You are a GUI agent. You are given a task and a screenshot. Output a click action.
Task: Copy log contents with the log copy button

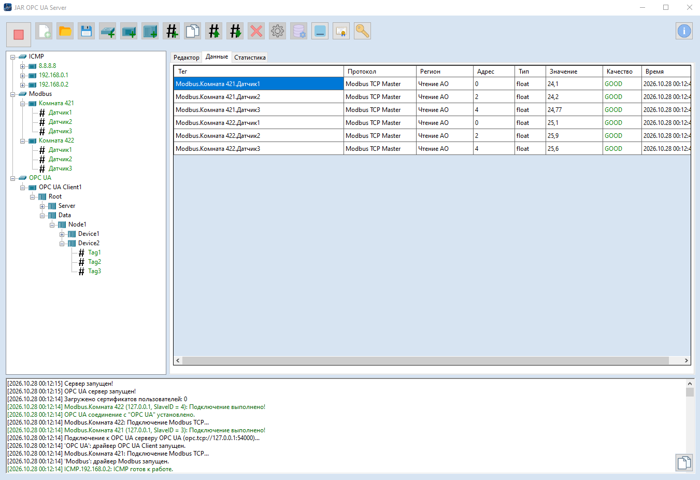(684, 462)
